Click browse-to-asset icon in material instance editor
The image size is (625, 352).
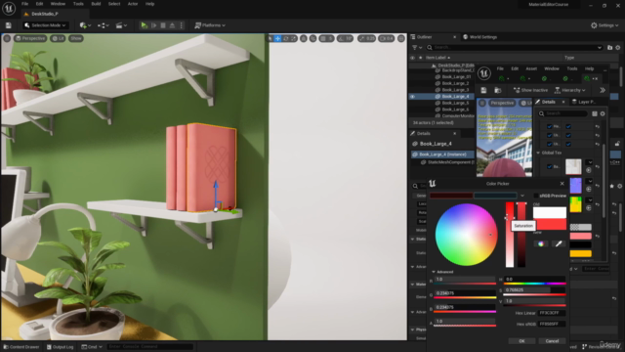[x=497, y=90]
